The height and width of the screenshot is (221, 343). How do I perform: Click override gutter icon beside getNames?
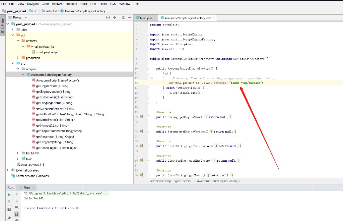(x=141, y=175)
